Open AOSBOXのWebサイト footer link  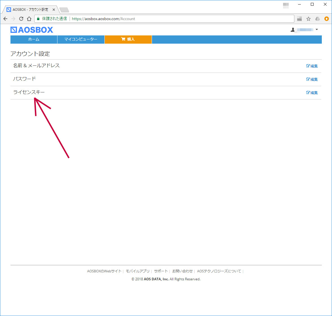pyautogui.click(x=104, y=271)
